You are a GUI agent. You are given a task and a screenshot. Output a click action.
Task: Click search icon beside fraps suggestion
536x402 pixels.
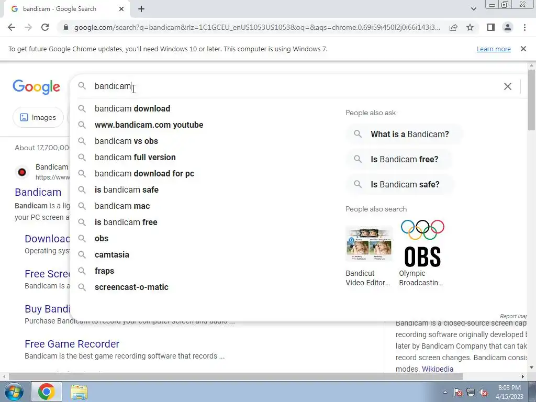point(82,271)
